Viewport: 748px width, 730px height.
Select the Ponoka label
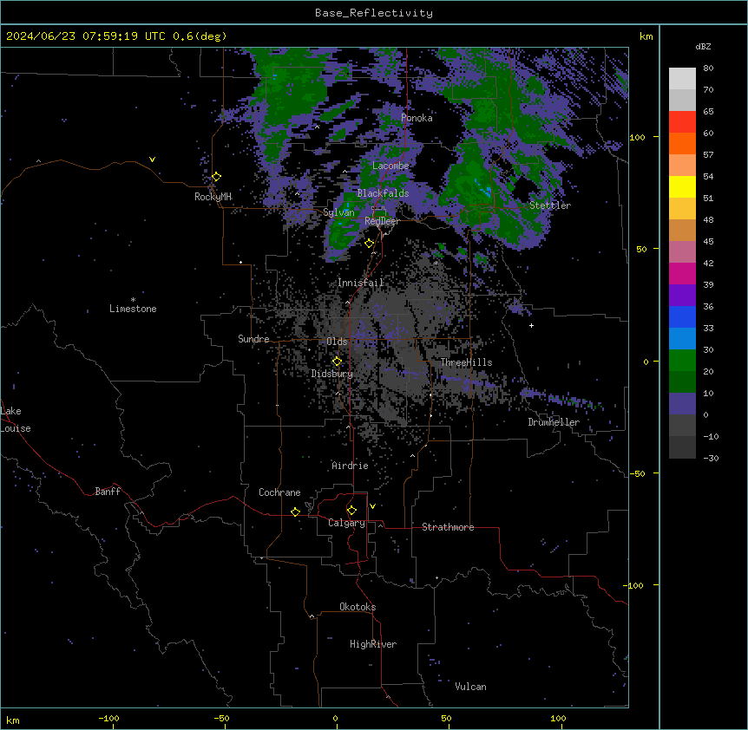pos(417,118)
